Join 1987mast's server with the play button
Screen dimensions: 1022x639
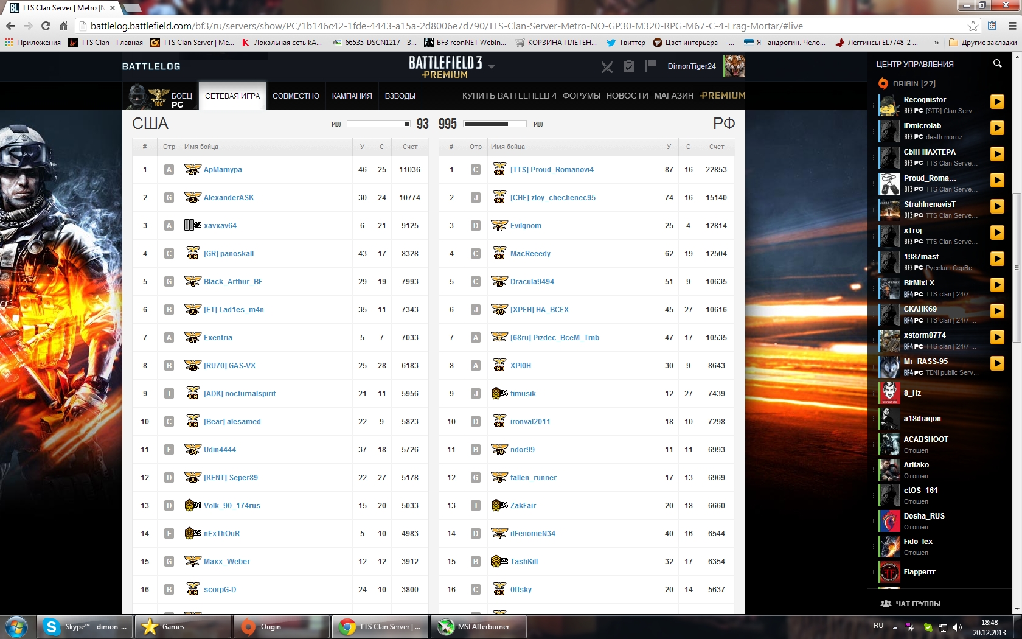[997, 259]
